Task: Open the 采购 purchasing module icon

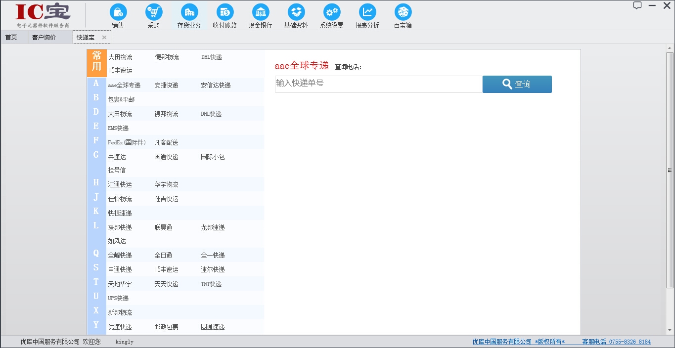Action: click(154, 16)
